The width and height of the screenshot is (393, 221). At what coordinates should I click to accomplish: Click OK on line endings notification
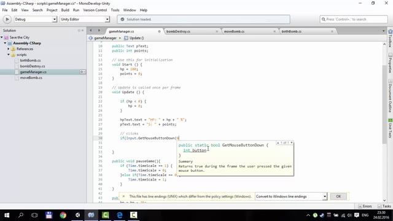338,196
